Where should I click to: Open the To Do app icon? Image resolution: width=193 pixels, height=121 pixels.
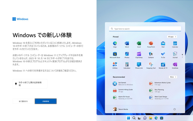[163, 54]
